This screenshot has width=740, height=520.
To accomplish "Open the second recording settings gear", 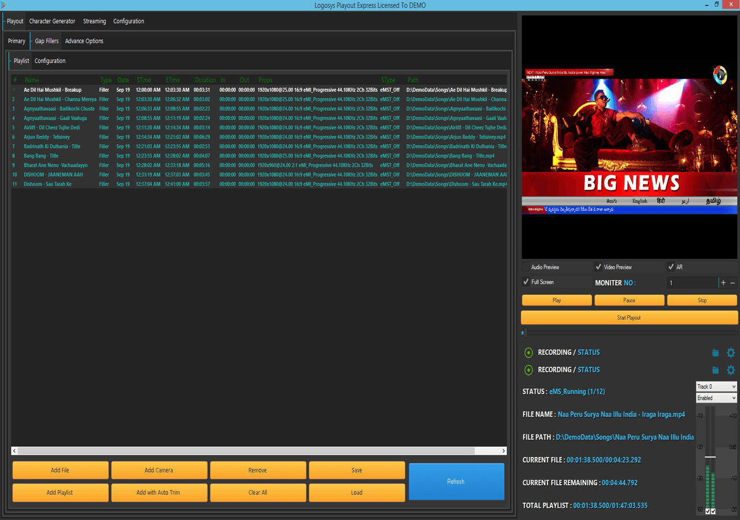I will (x=731, y=370).
